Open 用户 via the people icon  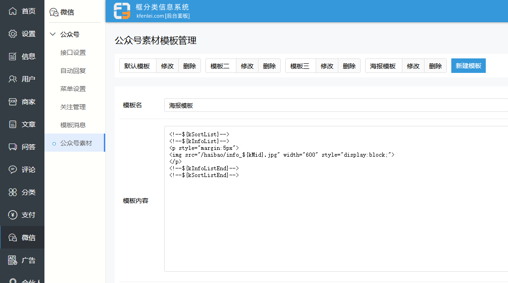tap(13, 79)
